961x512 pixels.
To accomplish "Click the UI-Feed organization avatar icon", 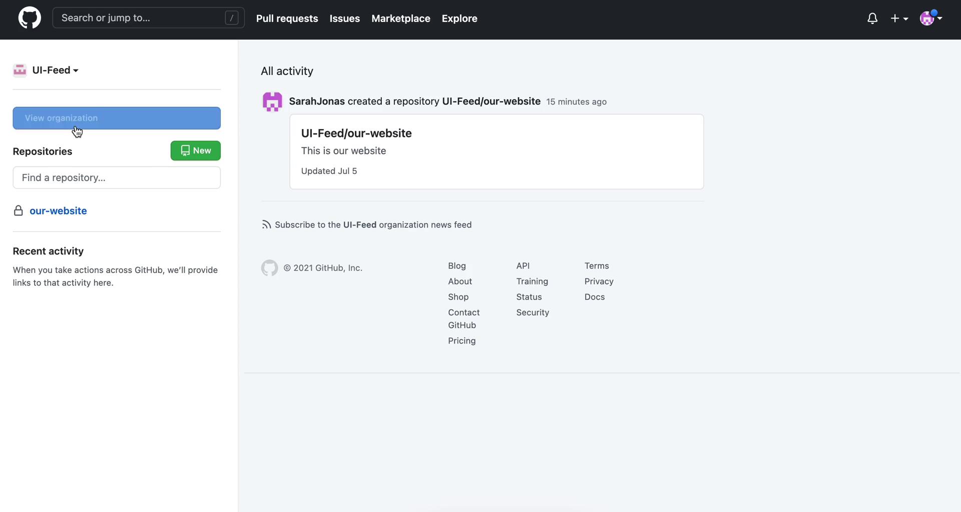I will coord(20,70).
